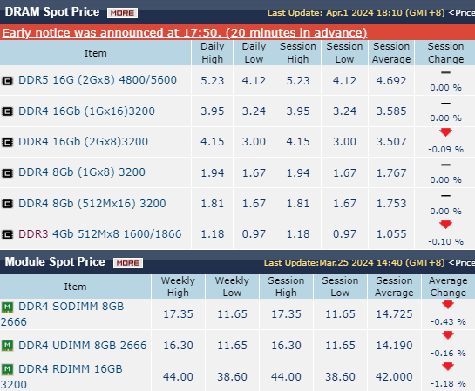Click the Price link in DRAM Spot header
The width and height of the screenshot is (475, 391).
pyautogui.click(x=462, y=13)
